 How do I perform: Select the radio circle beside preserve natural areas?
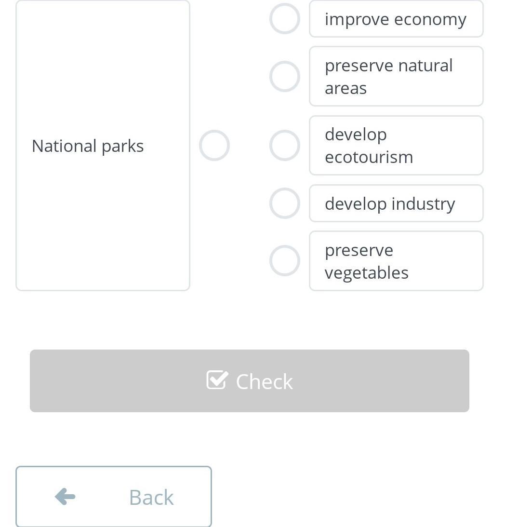284,76
